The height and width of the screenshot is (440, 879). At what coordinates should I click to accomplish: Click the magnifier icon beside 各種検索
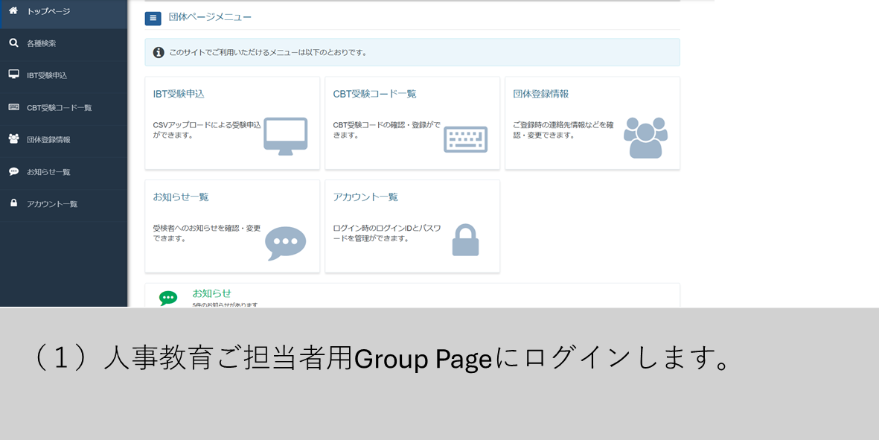click(x=13, y=42)
